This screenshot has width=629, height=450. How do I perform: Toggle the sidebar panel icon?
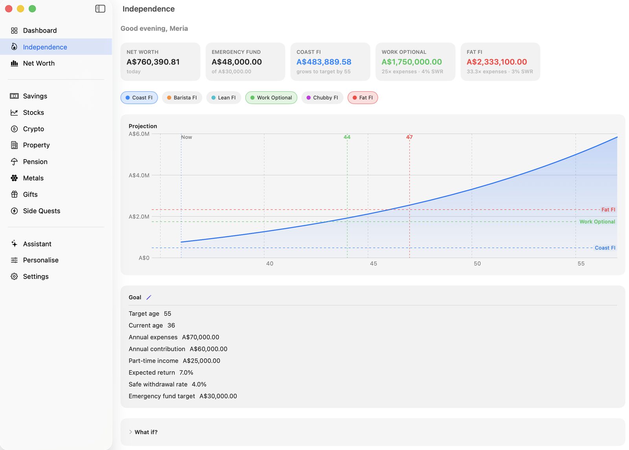[x=100, y=9]
